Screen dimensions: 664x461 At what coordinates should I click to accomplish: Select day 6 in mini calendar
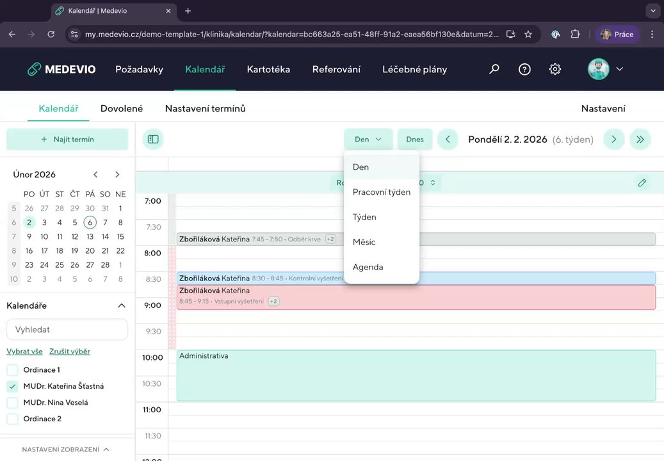tap(90, 222)
